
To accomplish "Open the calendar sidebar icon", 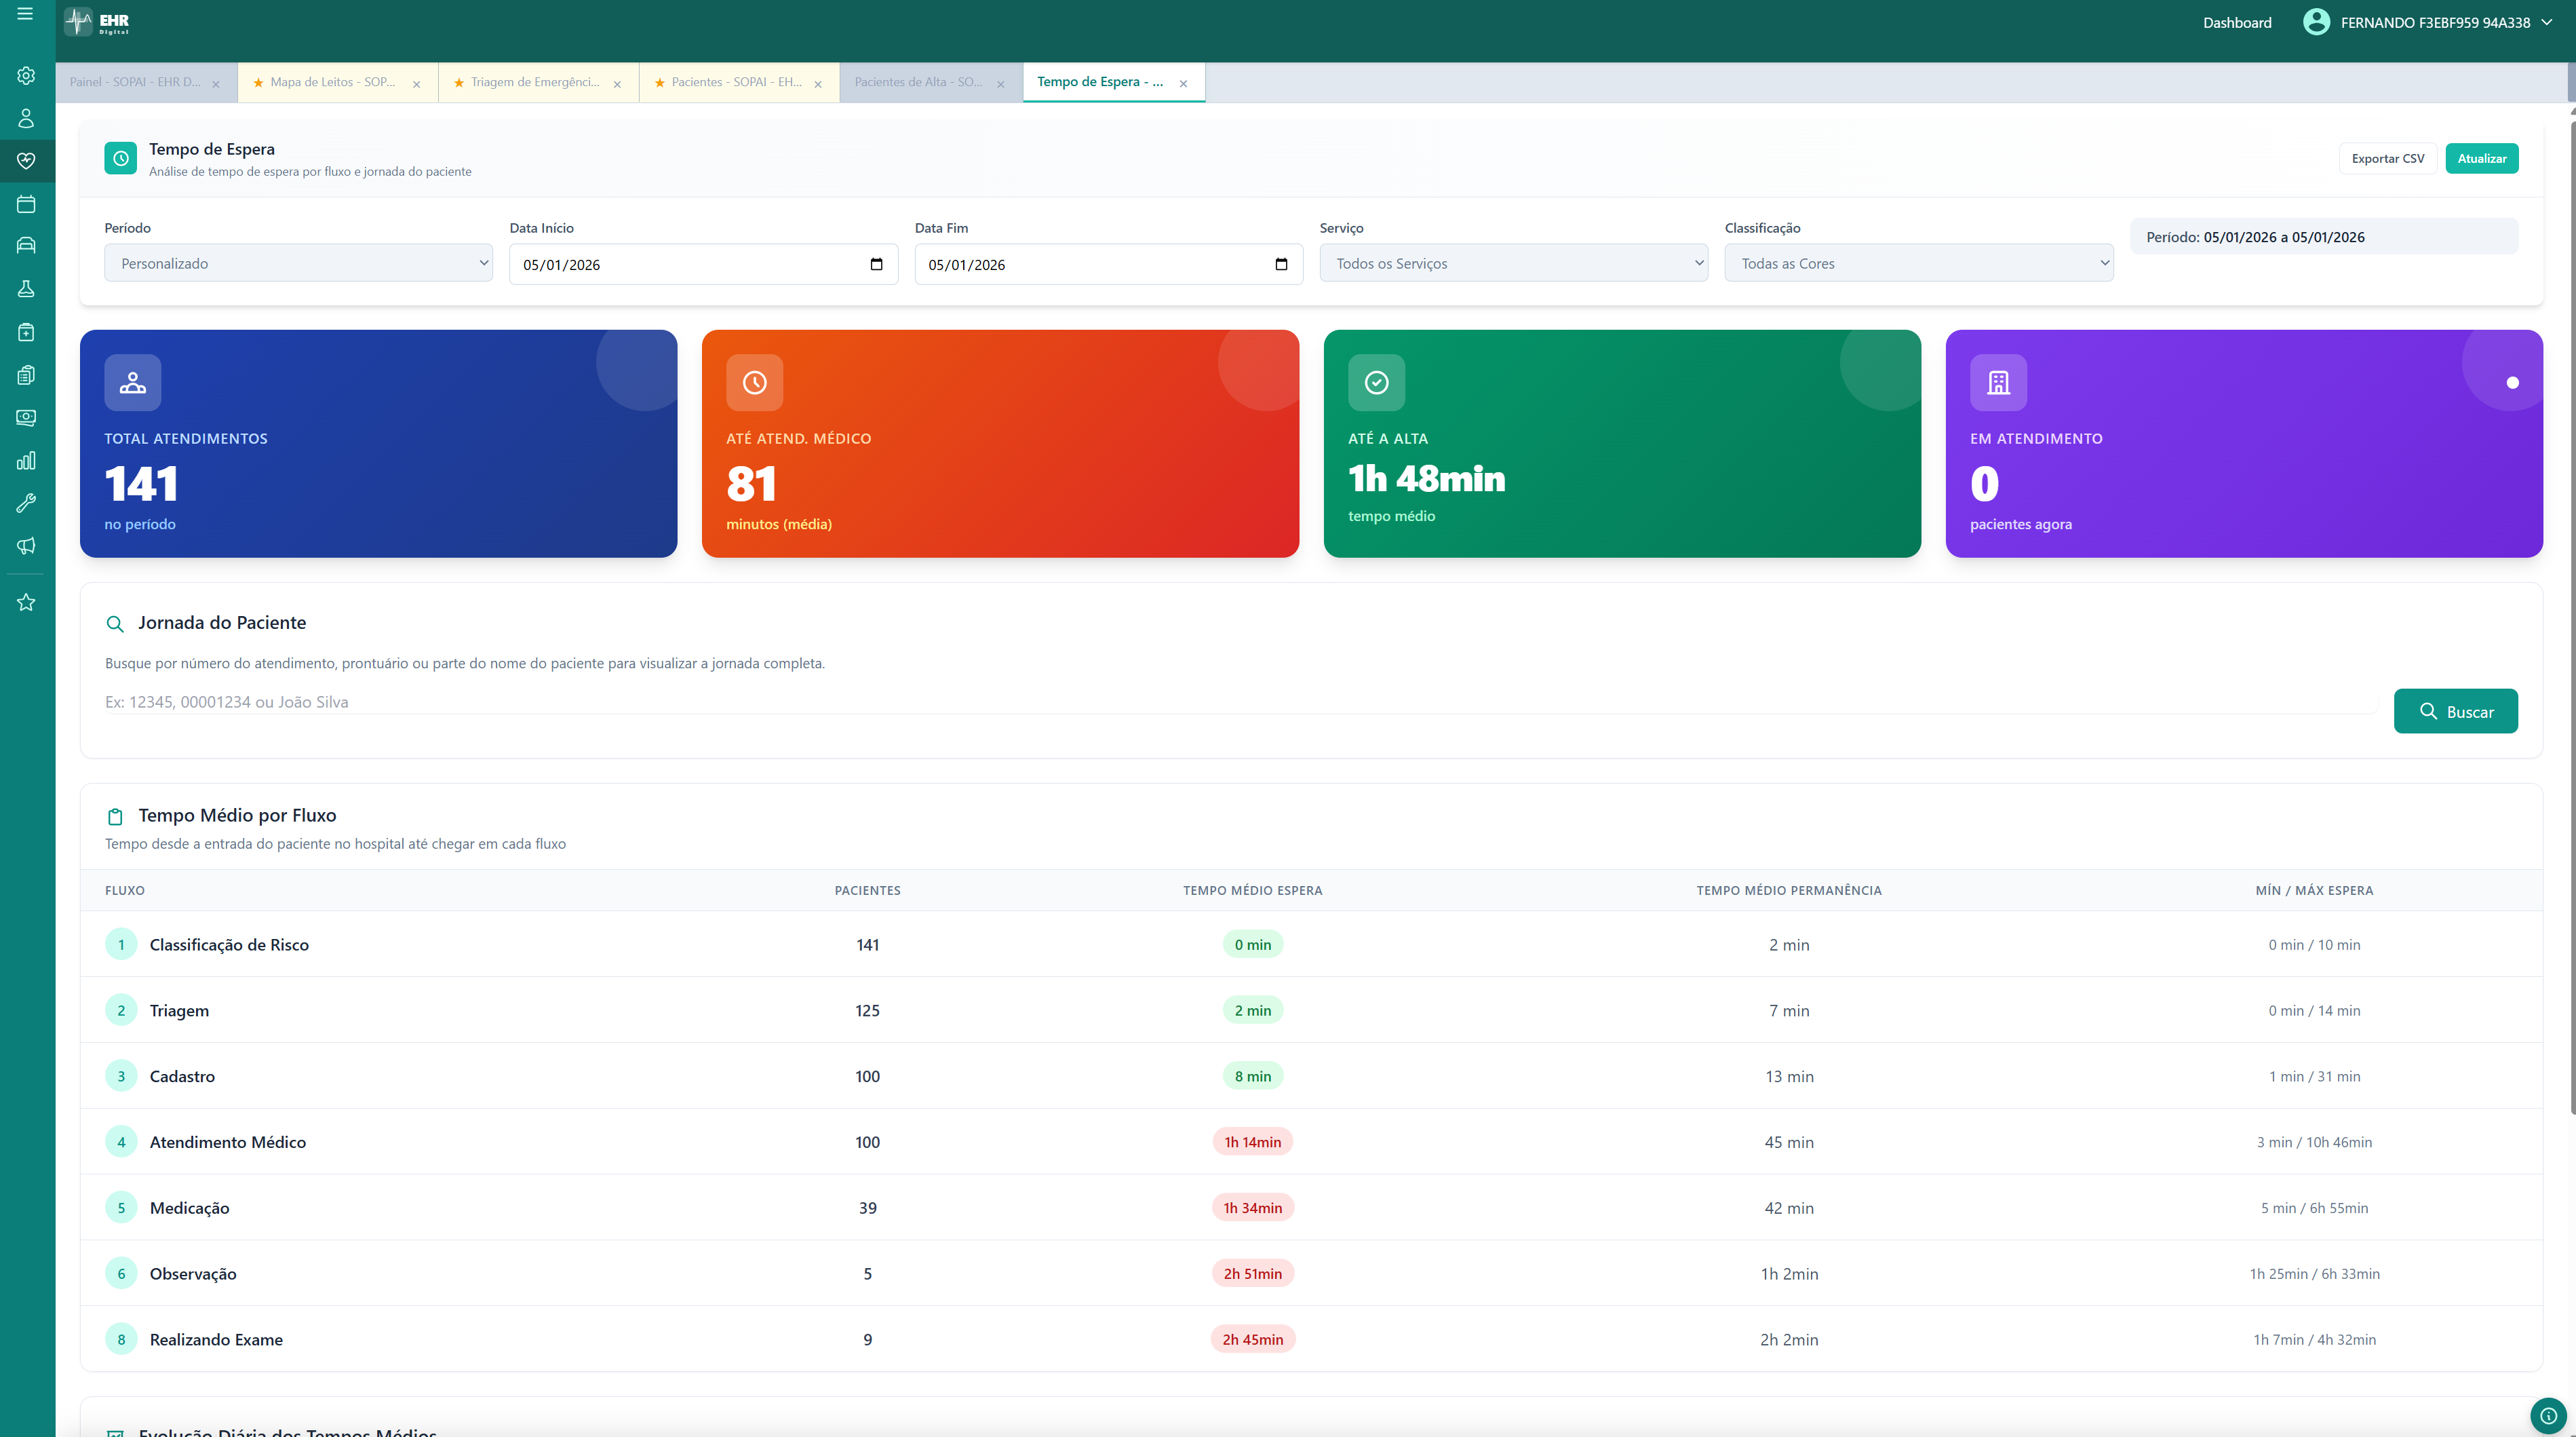I will tap(26, 204).
